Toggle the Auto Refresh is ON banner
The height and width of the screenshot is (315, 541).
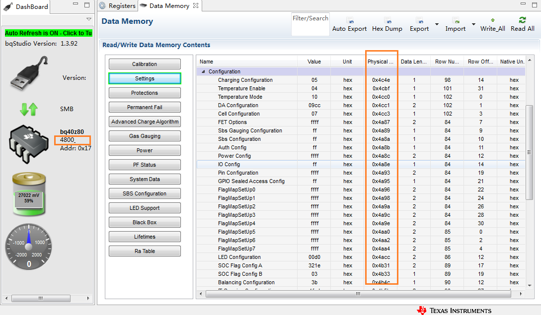click(x=48, y=33)
